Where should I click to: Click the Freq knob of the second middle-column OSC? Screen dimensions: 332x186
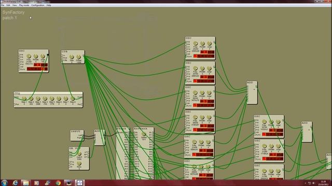(195, 68)
